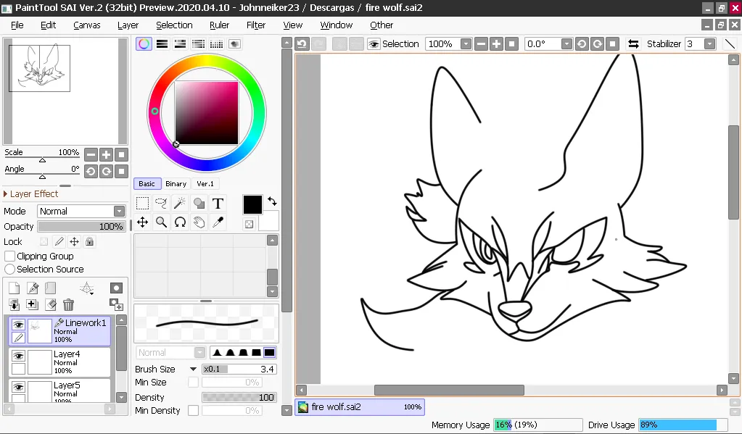Undo the last action in the toolbar
The height and width of the screenshot is (434, 742).
[302, 44]
